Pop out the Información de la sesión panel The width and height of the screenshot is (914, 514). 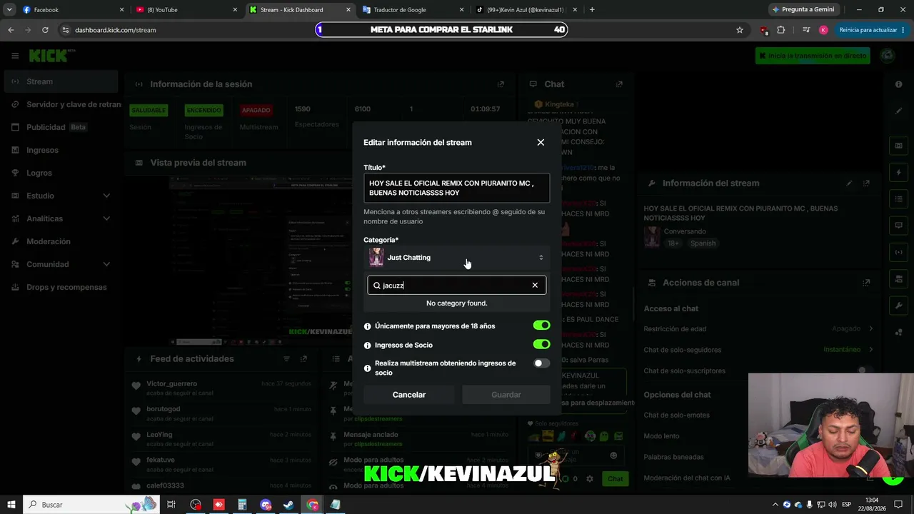[501, 84]
